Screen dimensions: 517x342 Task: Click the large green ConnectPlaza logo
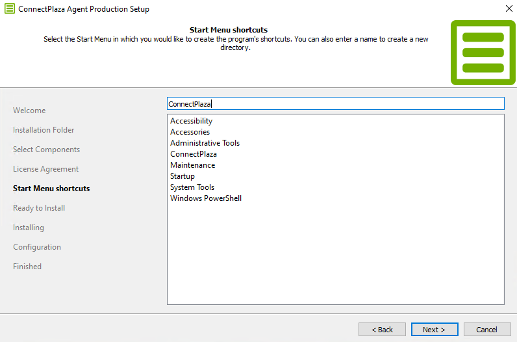point(483,53)
